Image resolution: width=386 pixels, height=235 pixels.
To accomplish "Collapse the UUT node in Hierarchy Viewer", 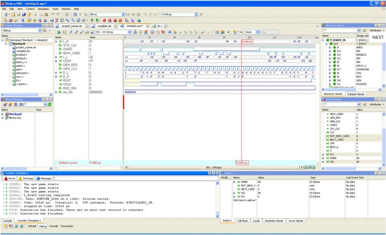I will pos(327,44).
